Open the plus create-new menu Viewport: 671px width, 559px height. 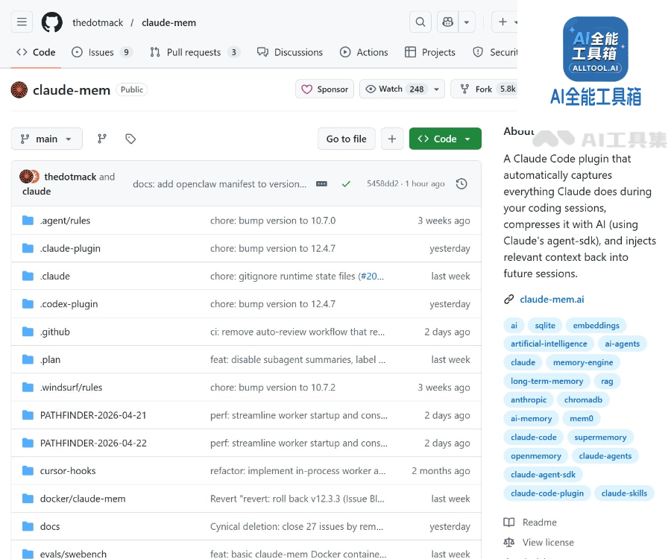pos(505,22)
